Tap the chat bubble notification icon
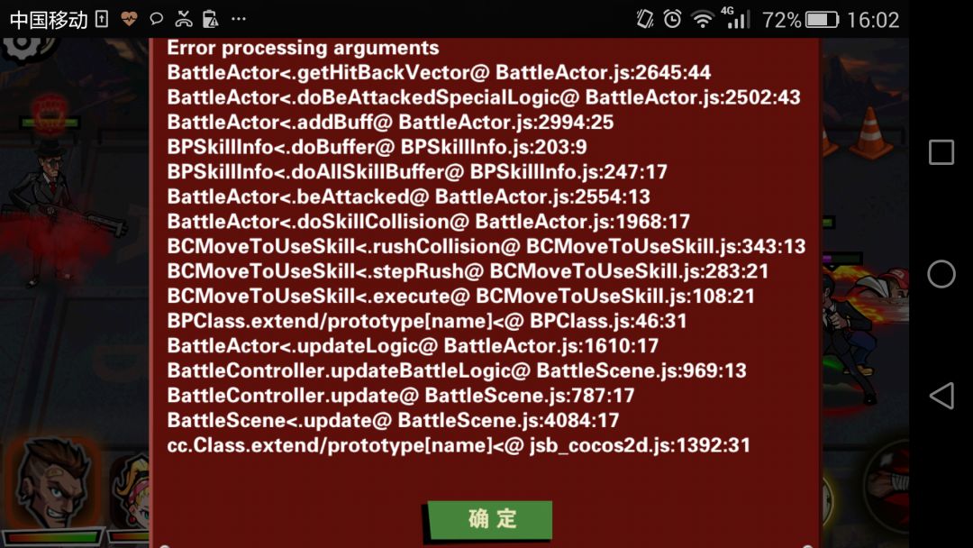This screenshot has height=548, width=973. point(157,19)
